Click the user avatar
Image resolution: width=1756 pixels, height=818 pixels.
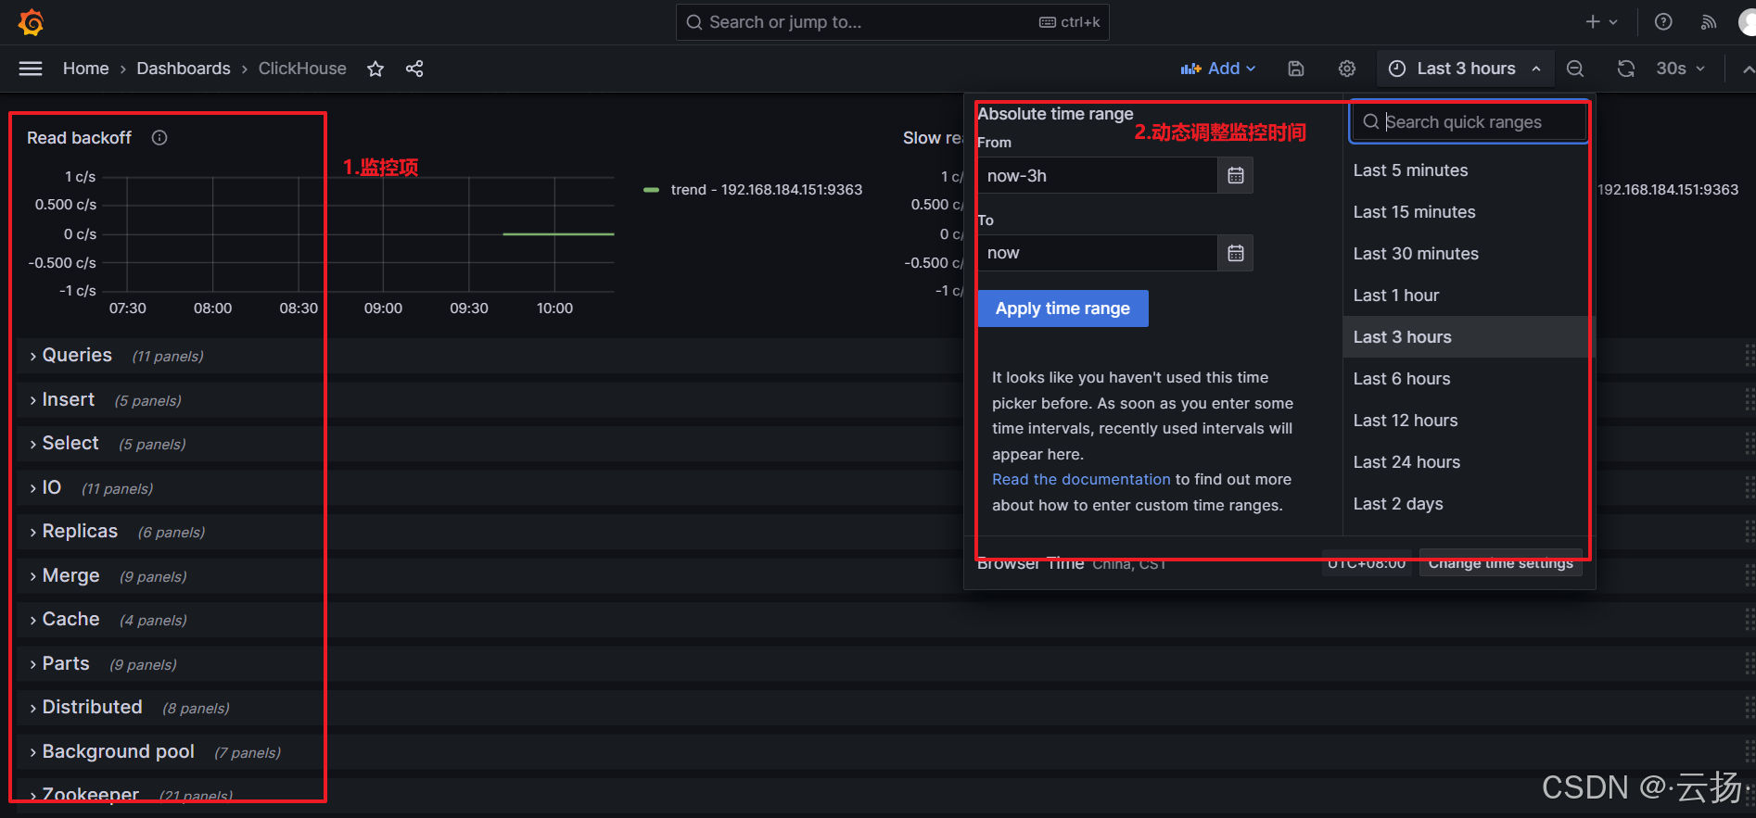(1747, 22)
